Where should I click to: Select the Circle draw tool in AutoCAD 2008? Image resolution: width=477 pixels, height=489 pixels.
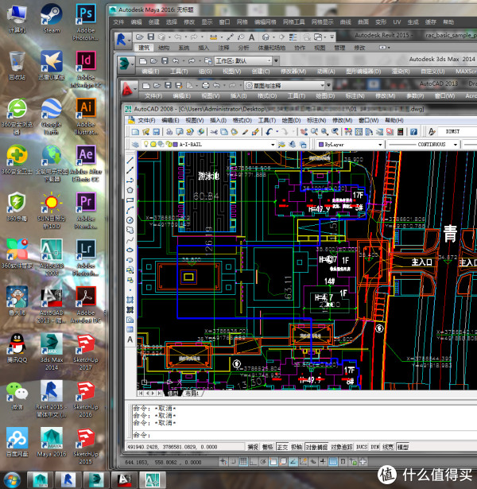[130, 220]
